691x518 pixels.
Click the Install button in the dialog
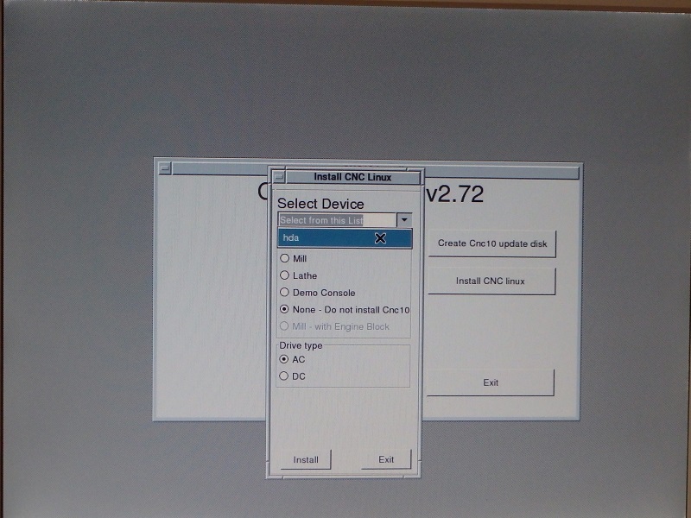coord(306,459)
